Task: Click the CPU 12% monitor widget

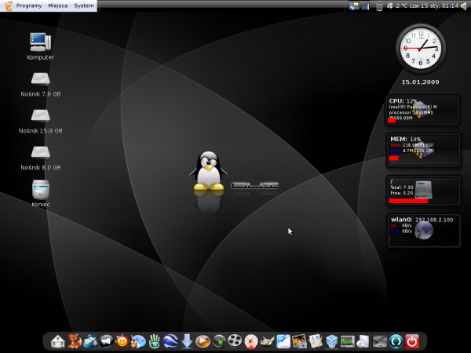Action: (422, 110)
